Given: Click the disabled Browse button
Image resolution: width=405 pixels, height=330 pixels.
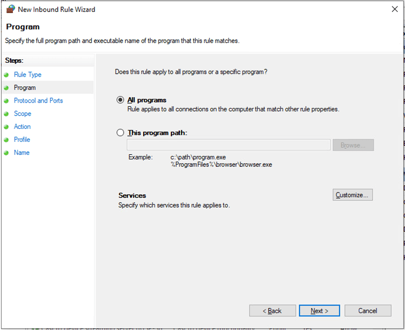Looking at the screenshot, I should point(353,145).
